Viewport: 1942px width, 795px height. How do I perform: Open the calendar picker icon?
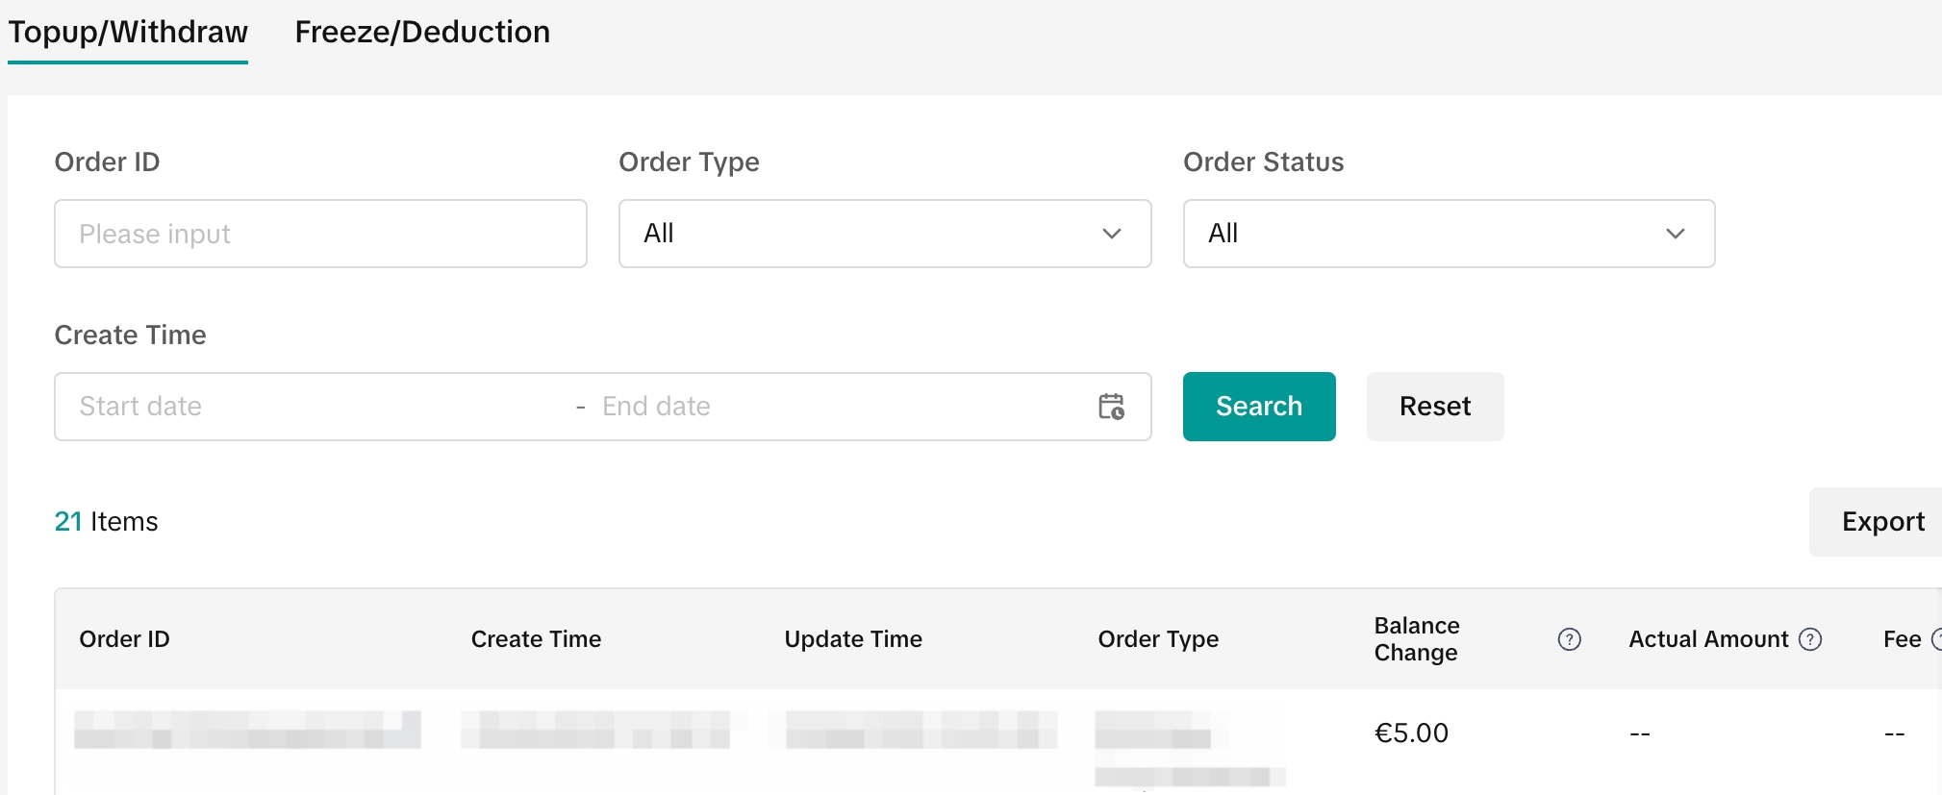click(x=1111, y=407)
